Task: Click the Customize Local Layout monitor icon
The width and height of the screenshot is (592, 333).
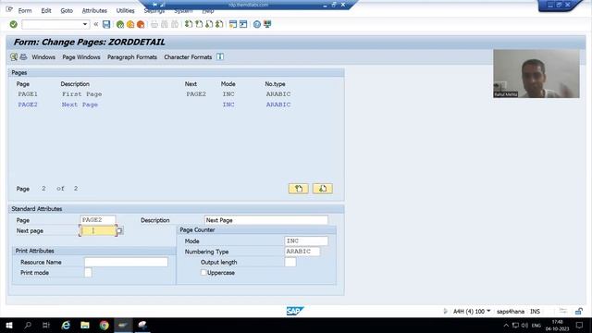Action: pyautogui.click(x=267, y=25)
